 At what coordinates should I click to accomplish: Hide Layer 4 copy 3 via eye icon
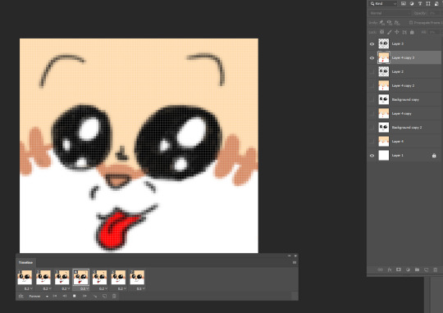(x=372, y=58)
